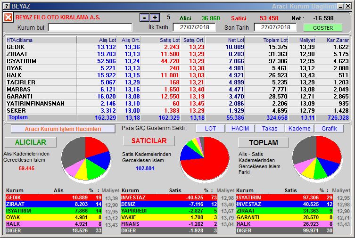Click green YAPIKREDI row in sellers list
This screenshot has height=238, width=355.
tap(169, 211)
